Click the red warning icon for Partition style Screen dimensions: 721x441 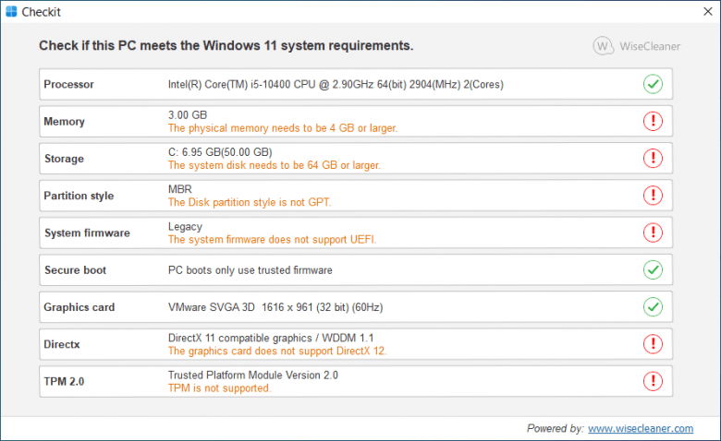(653, 196)
